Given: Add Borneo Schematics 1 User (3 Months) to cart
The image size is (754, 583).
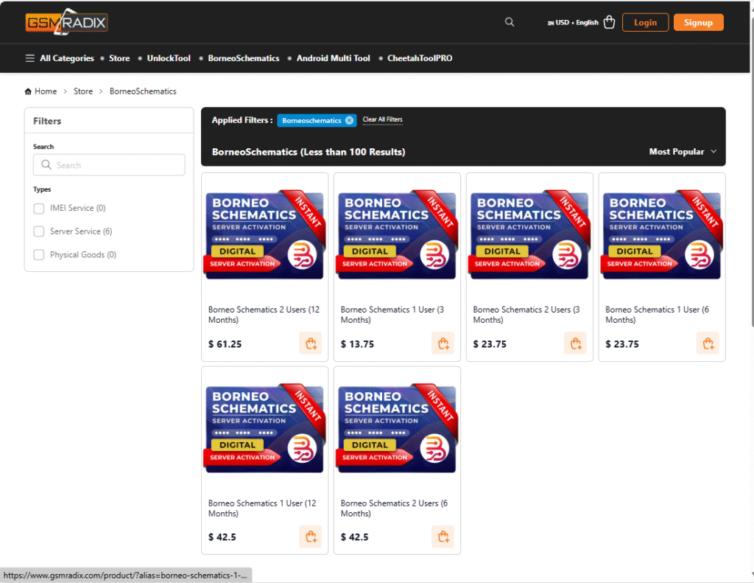Looking at the screenshot, I should click(x=443, y=343).
